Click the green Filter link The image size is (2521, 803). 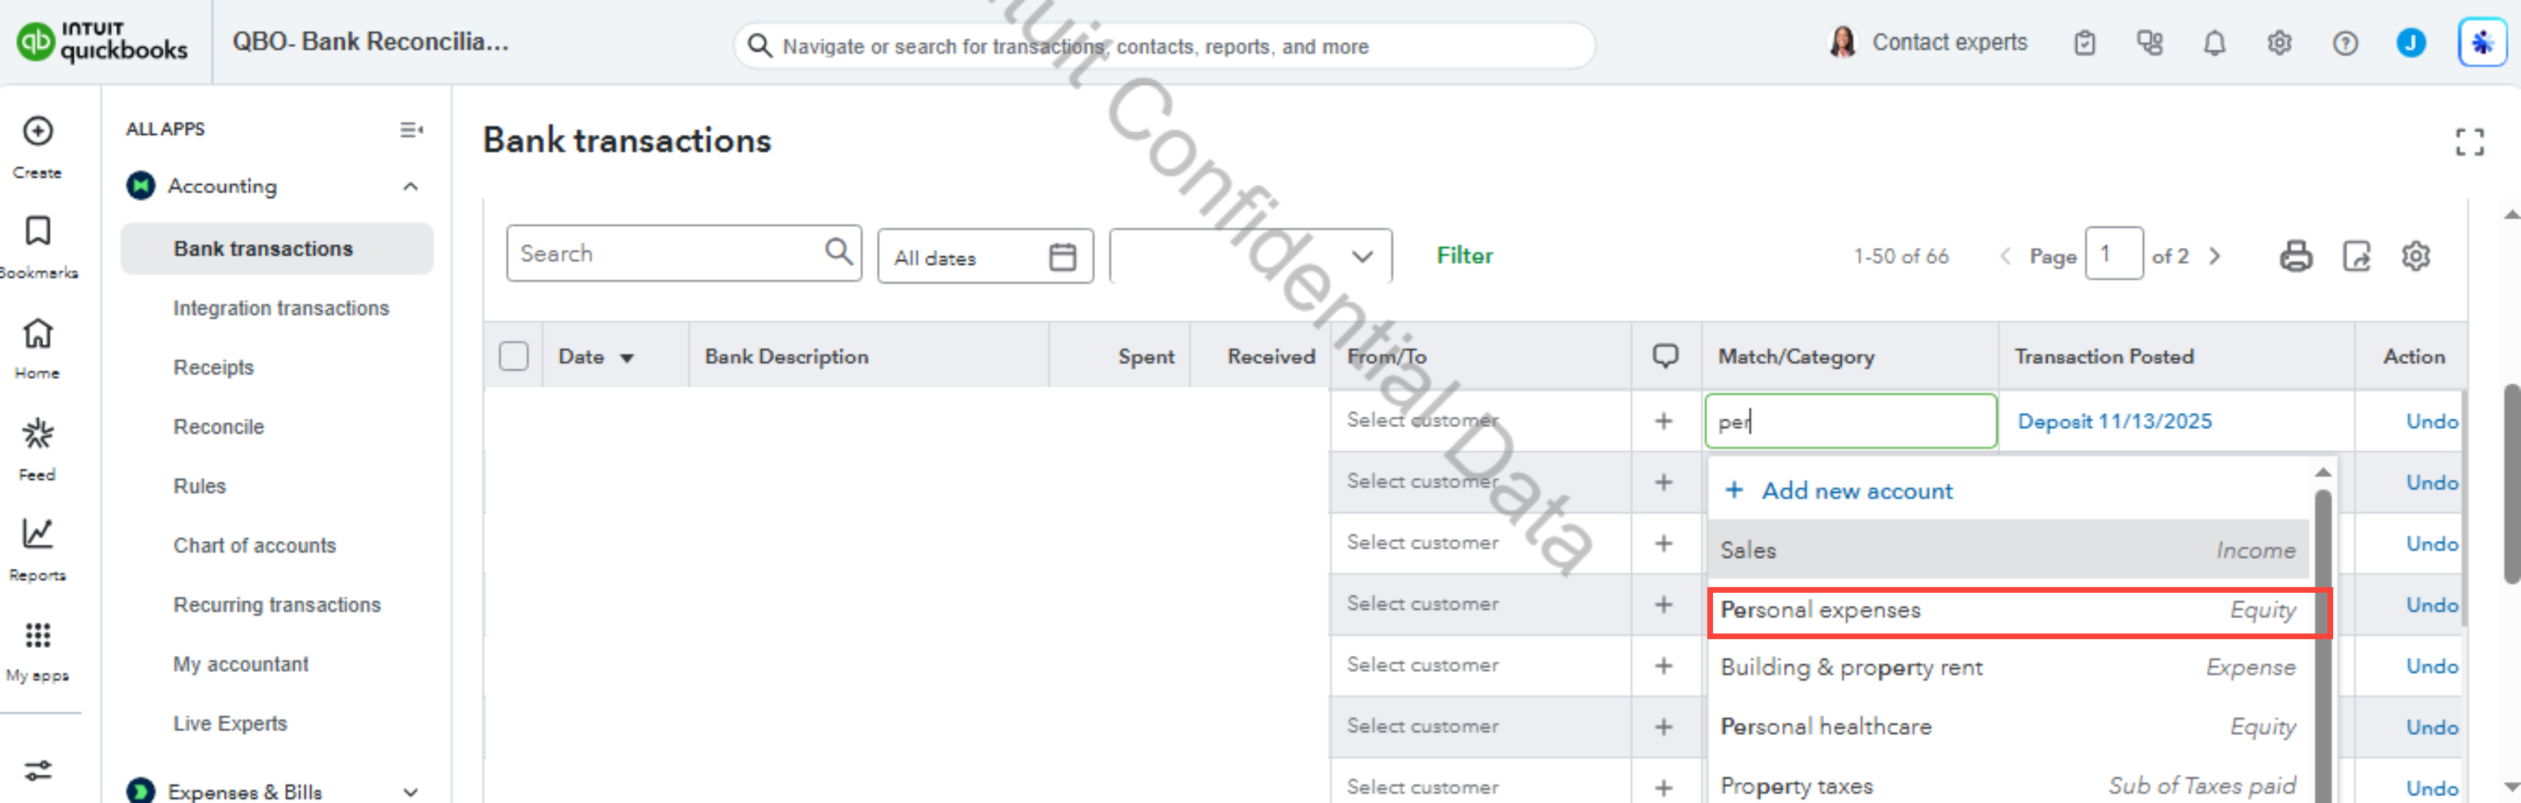[x=1464, y=255]
